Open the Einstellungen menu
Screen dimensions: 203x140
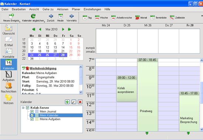(92, 9)
